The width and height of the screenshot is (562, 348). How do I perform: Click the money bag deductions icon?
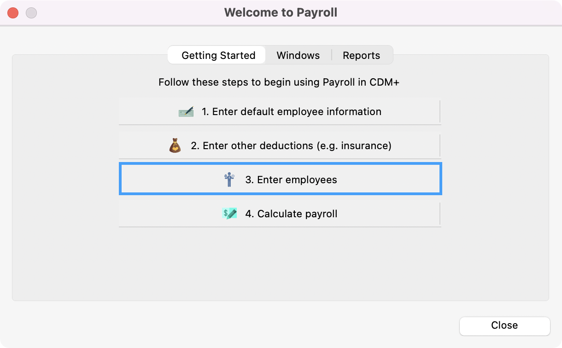coord(175,146)
